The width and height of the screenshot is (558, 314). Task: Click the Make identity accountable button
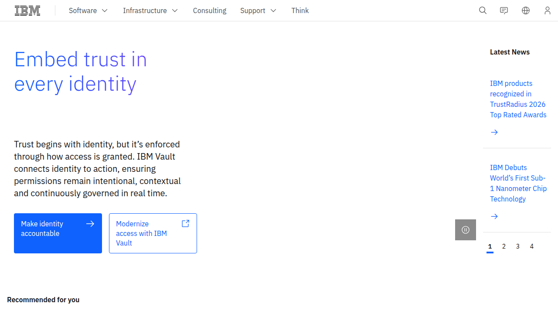pos(58,233)
